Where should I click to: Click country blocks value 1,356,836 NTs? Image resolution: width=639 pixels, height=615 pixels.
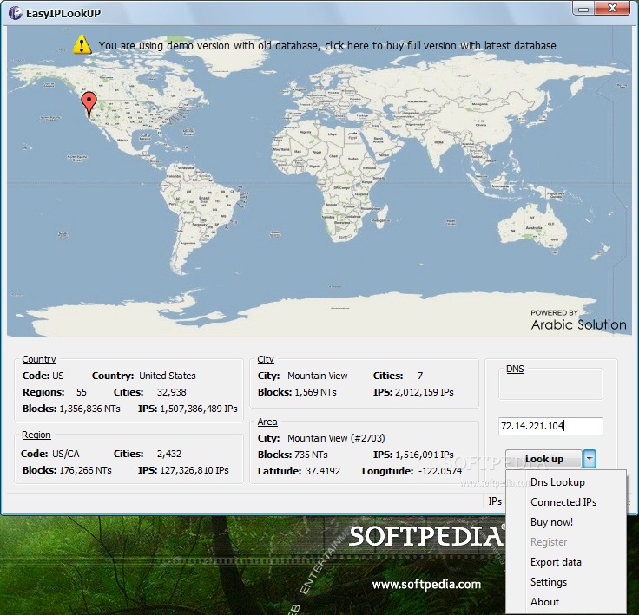click(89, 409)
